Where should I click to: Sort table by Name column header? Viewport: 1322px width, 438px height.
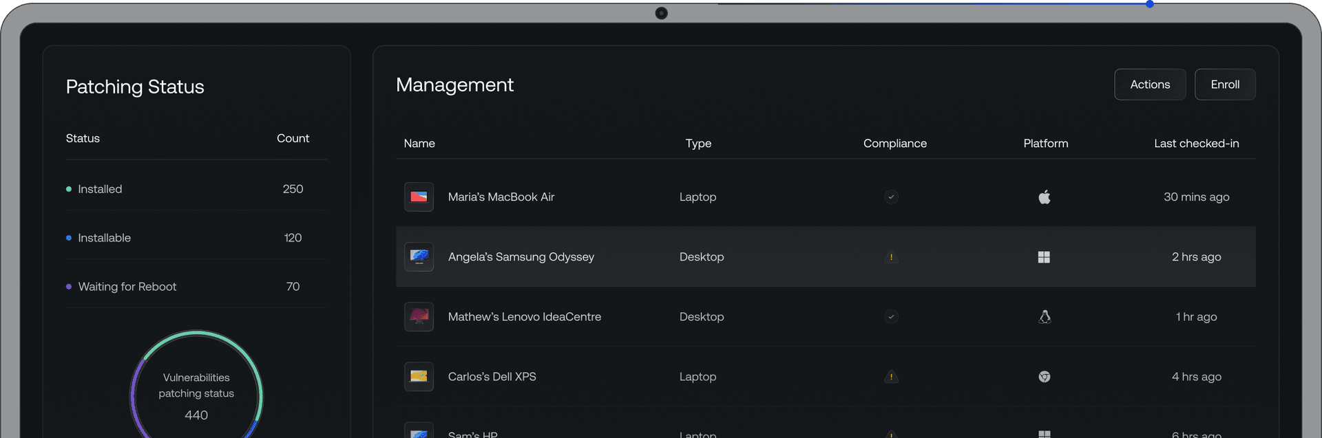[x=419, y=144]
